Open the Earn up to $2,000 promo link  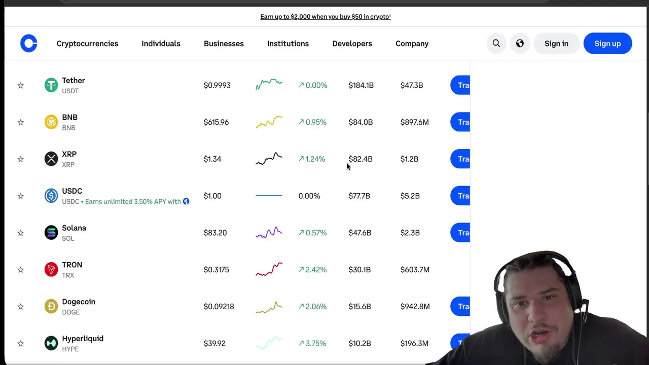click(326, 17)
